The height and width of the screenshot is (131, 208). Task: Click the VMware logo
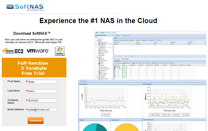(38, 51)
